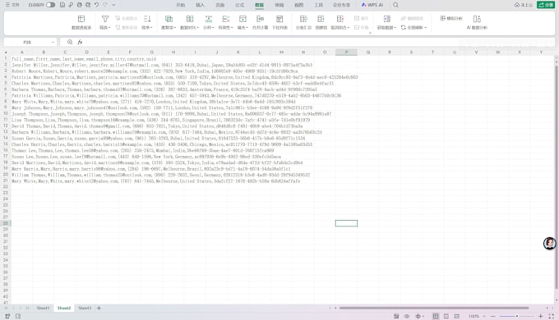Screen dimensions: 559x320
Task: Switch to the 视图 (View) ribbon tab
Action: tap(298, 5)
